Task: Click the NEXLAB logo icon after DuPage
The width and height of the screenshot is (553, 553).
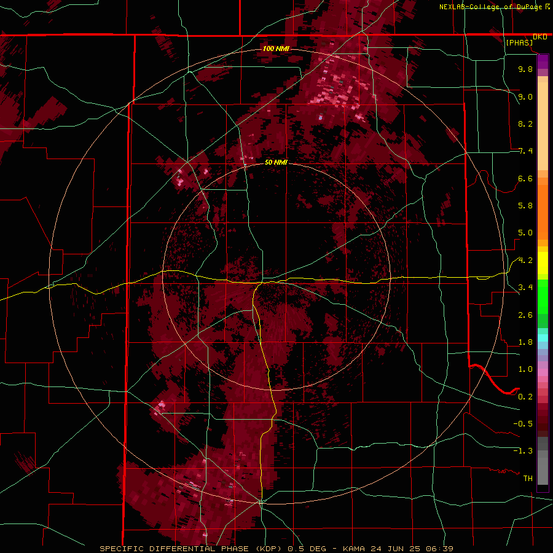Action: [547, 7]
